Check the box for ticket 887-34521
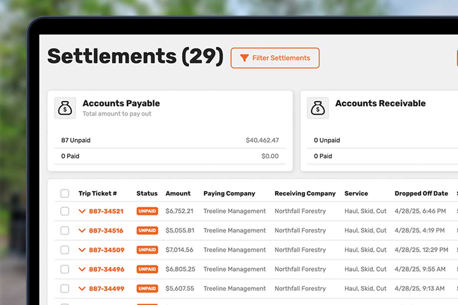This screenshot has height=305, width=458. click(x=65, y=211)
